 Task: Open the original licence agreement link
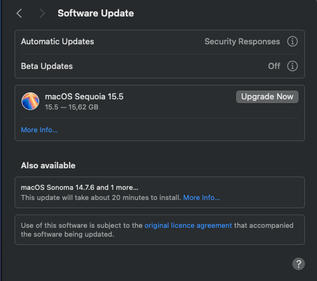tap(188, 225)
